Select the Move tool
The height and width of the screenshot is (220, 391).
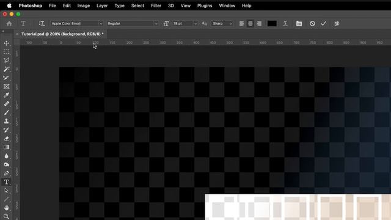(x=7, y=43)
